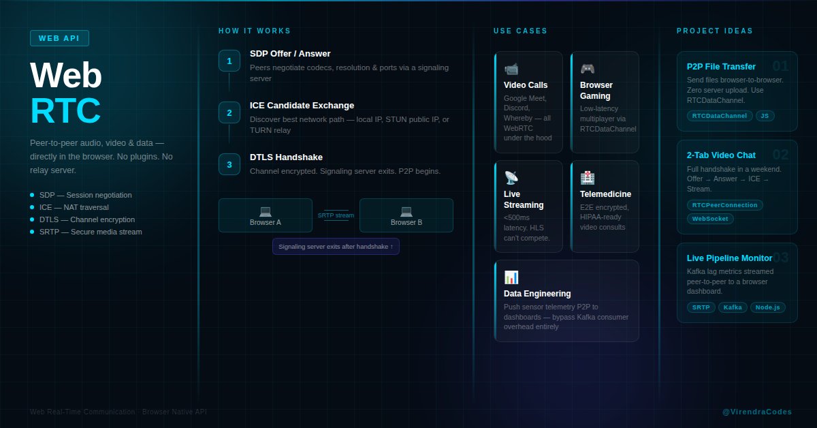The height and width of the screenshot is (428, 817).
Task: Click the PROJECT IDEAS section header
Action: (x=715, y=31)
